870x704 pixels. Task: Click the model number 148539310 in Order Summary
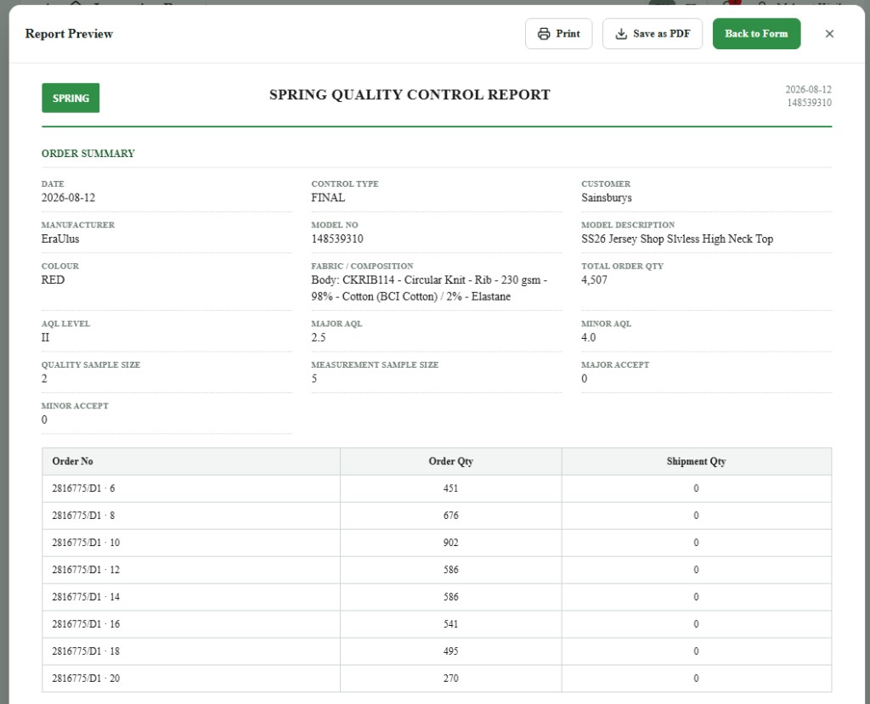click(337, 239)
